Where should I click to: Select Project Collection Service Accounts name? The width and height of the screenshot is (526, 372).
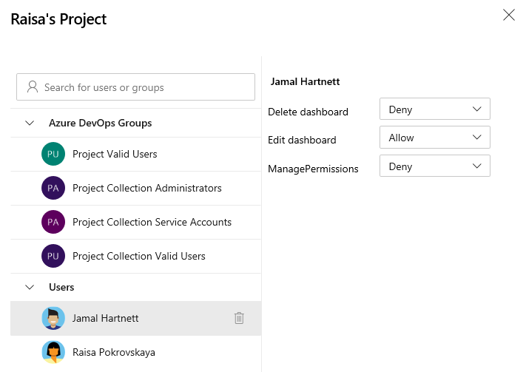pyautogui.click(x=152, y=222)
